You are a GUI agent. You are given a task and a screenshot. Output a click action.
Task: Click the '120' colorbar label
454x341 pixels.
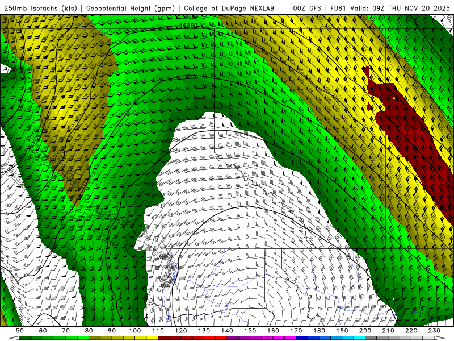(181, 331)
